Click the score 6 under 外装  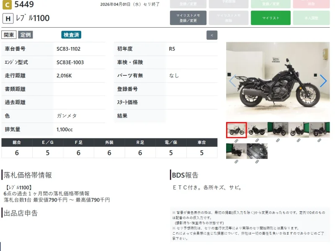[109, 153]
